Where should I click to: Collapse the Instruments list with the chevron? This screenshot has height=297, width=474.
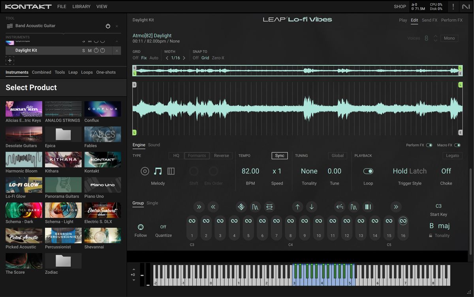click(117, 41)
